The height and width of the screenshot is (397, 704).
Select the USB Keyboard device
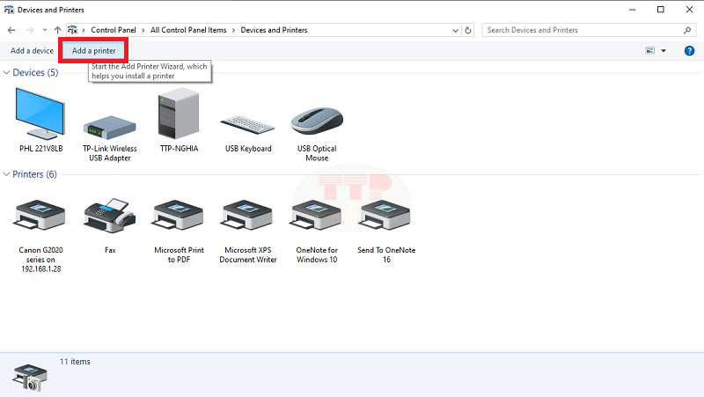(x=247, y=123)
